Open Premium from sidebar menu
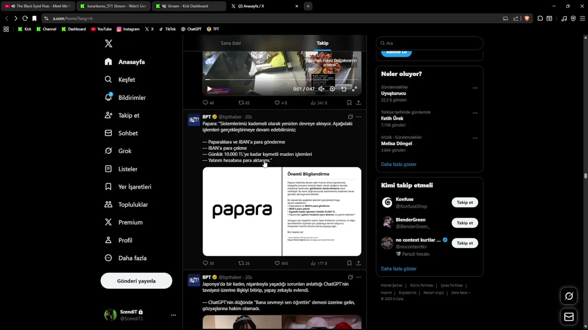The width and height of the screenshot is (588, 330). point(124,222)
